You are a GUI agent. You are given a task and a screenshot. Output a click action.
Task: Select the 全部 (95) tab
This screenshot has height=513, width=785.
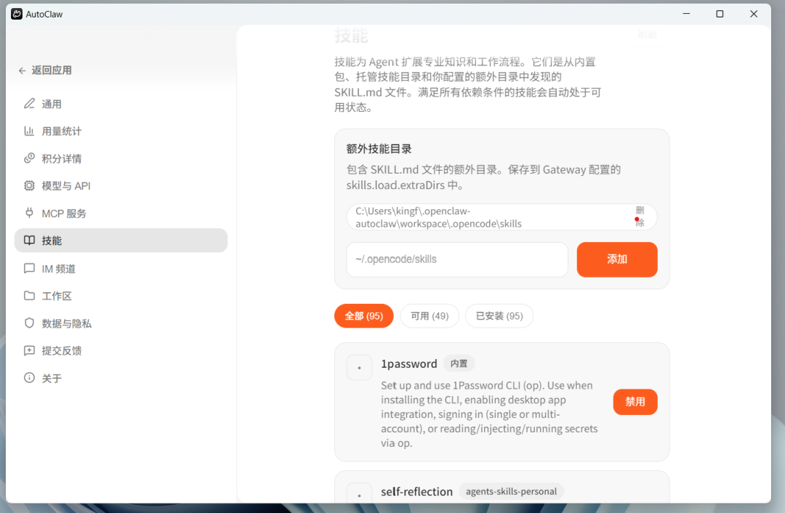tap(363, 315)
